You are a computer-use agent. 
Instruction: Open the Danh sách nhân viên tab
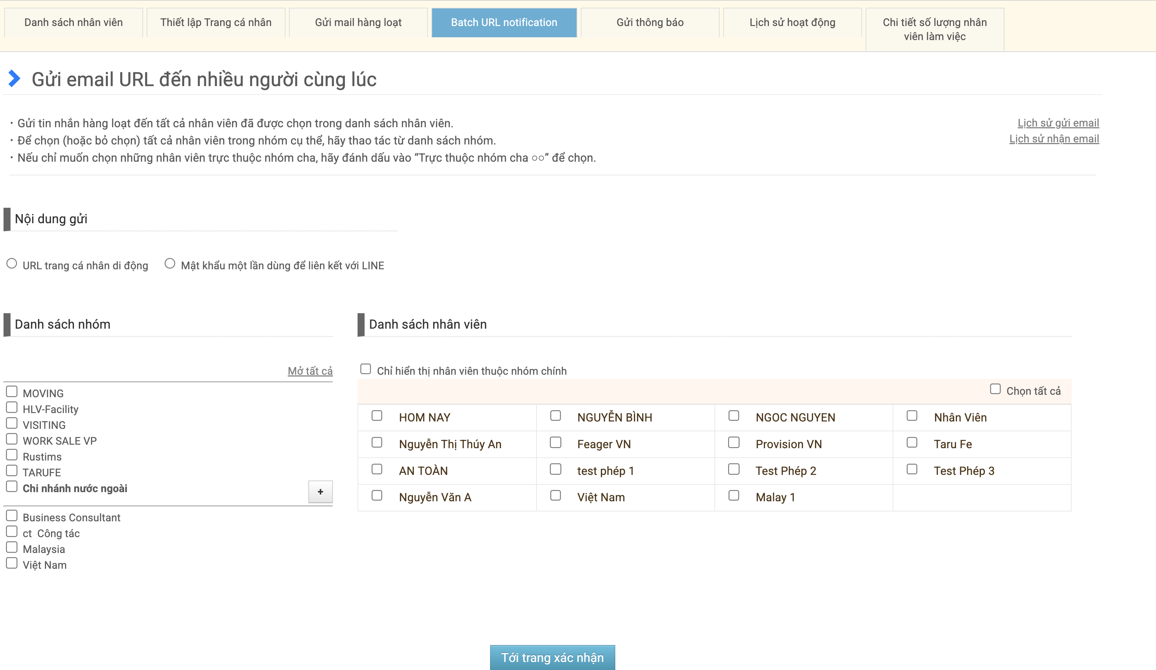[x=73, y=22]
